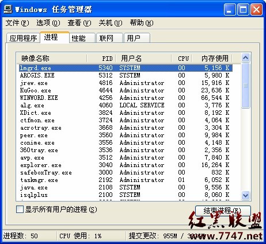Switch to the 应用程序 tab
This screenshot has height=244, width=266.
23,38
